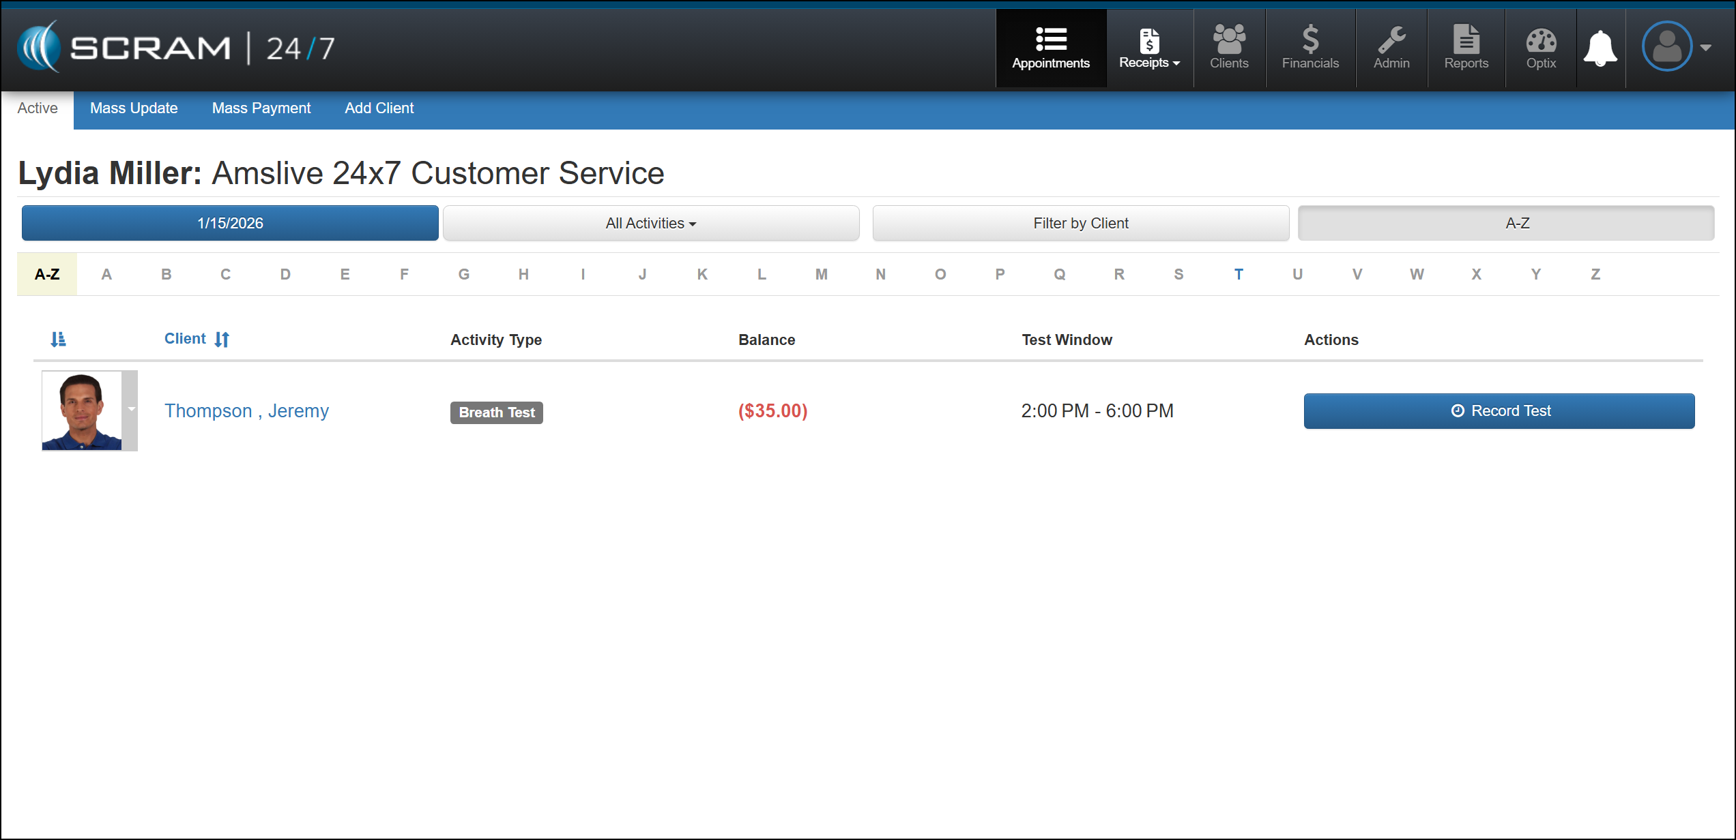Open Thompson, Jeremy client link

(x=246, y=410)
